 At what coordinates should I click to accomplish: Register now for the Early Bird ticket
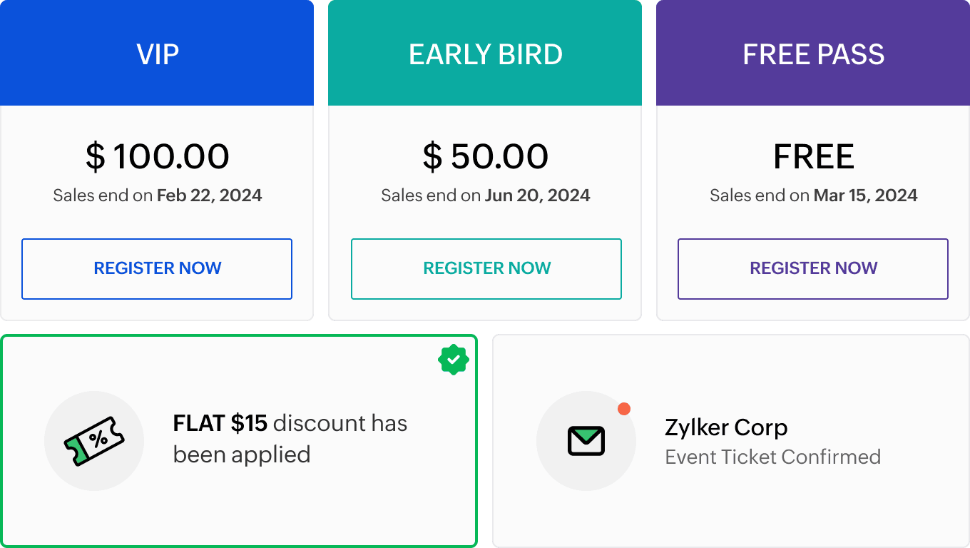click(486, 268)
